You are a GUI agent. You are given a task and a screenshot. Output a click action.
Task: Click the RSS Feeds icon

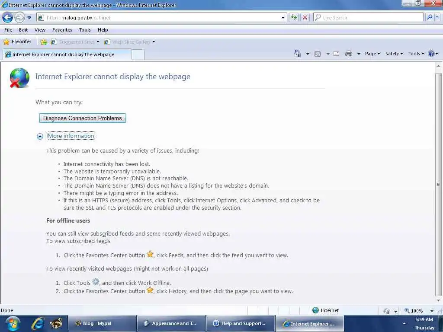(318, 54)
